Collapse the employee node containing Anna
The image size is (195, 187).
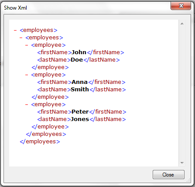[x=27, y=75]
